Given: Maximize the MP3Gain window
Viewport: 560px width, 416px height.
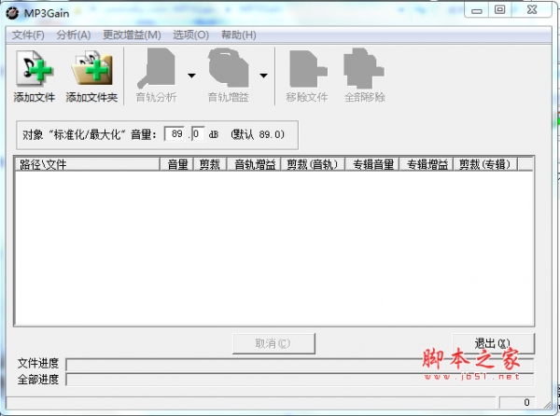Looking at the screenshot, I should [x=499, y=9].
